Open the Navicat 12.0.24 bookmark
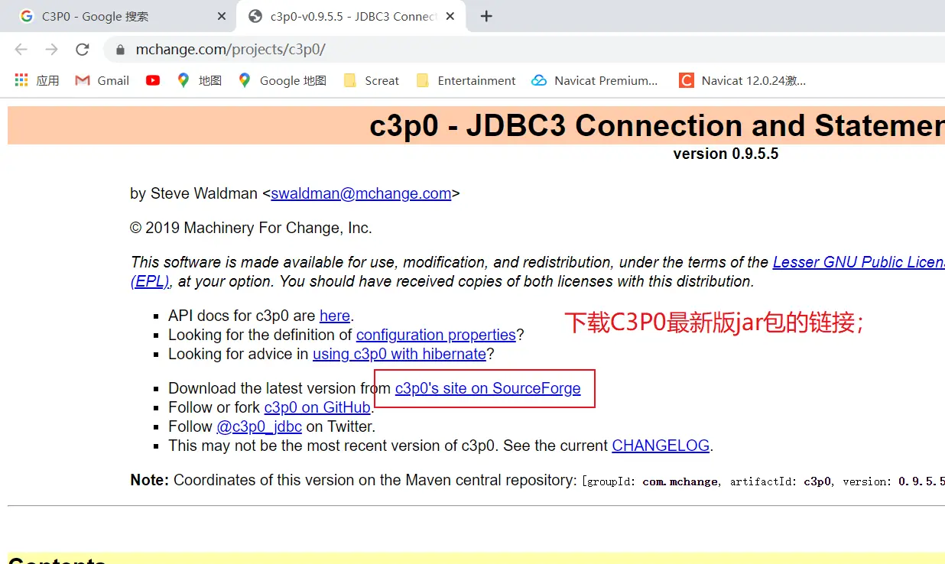This screenshot has height=564, width=945. click(743, 80)
